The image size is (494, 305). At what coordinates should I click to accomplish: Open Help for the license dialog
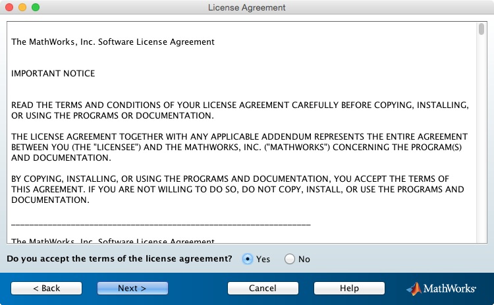coord(349,289)
